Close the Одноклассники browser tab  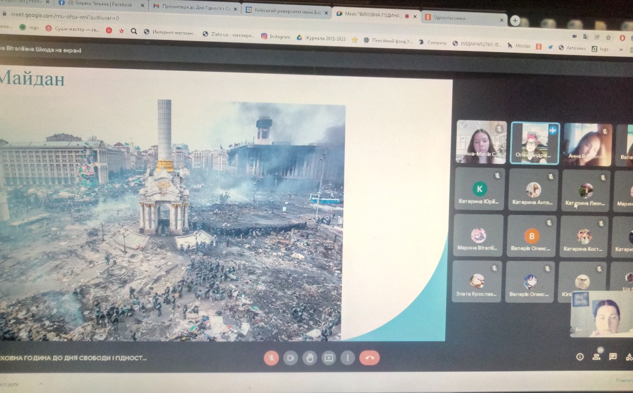(x=502, y=19)
